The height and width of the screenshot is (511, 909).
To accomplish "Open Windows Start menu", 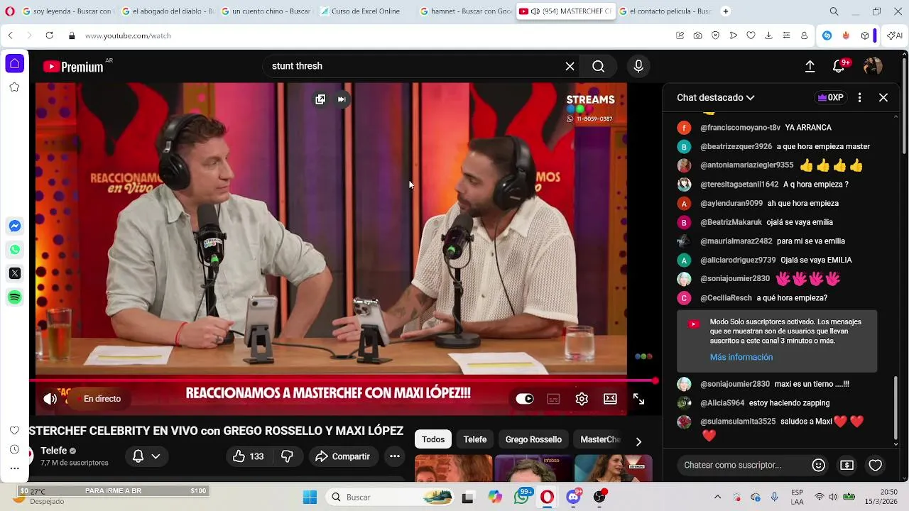I will [x=310, y=498].
